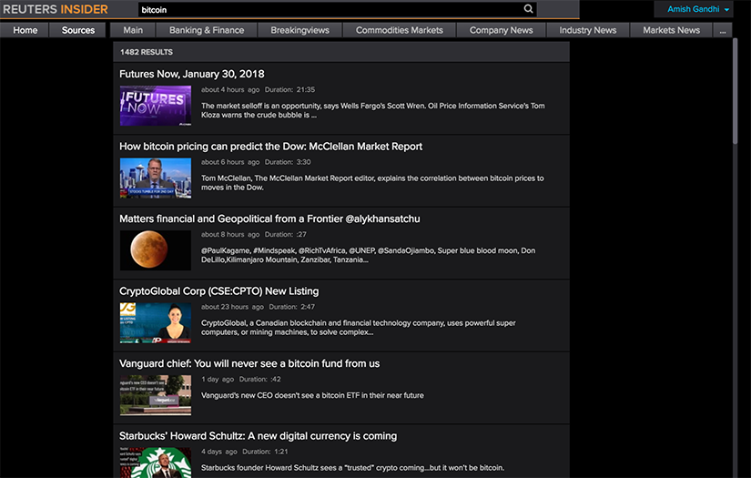This screenshot has width=751, height=478.
Task: Play the Futures Now video thumbnail
Action: pyautogui.click(x=156, y=106)
